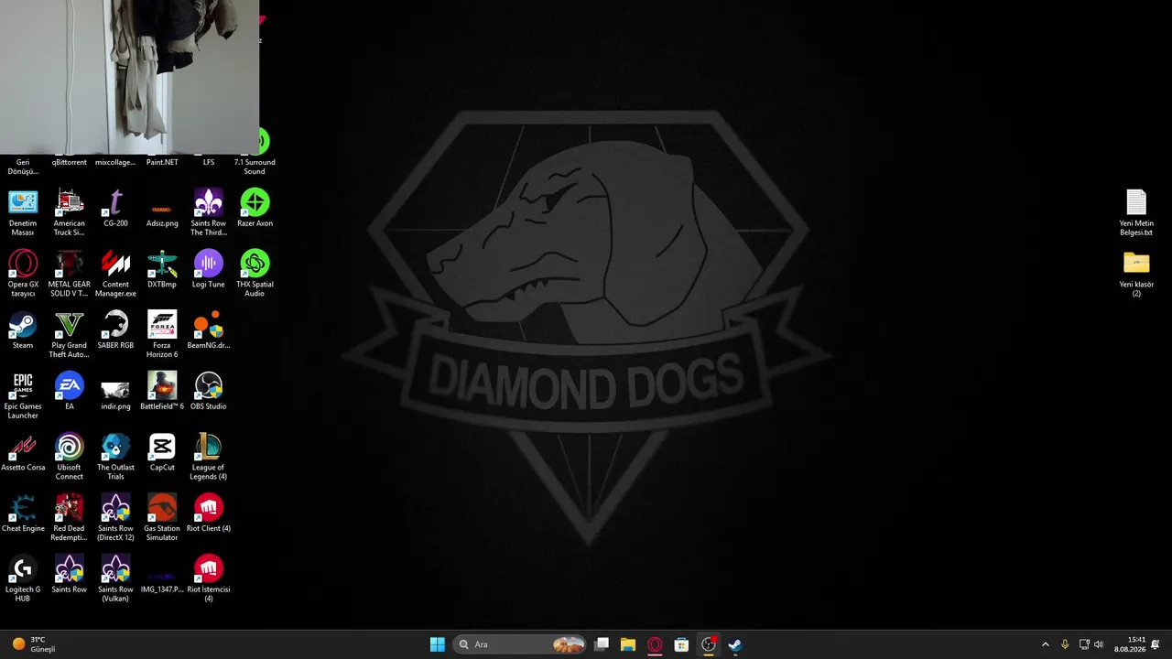Select the METAL GEAR SOLID V shortcut
This screenshot has width=1172, height=659.
click(x=70, y=274)
